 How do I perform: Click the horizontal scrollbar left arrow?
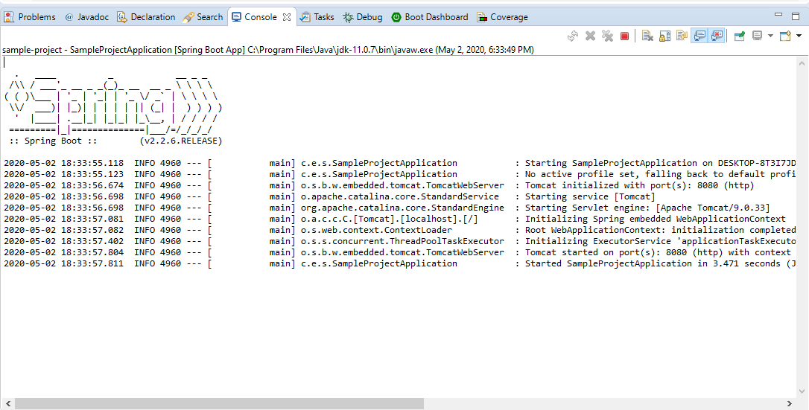click(7, 403)
